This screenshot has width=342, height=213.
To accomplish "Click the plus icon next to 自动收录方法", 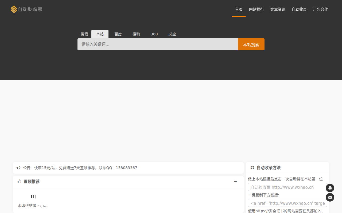I will click(252, 167).
